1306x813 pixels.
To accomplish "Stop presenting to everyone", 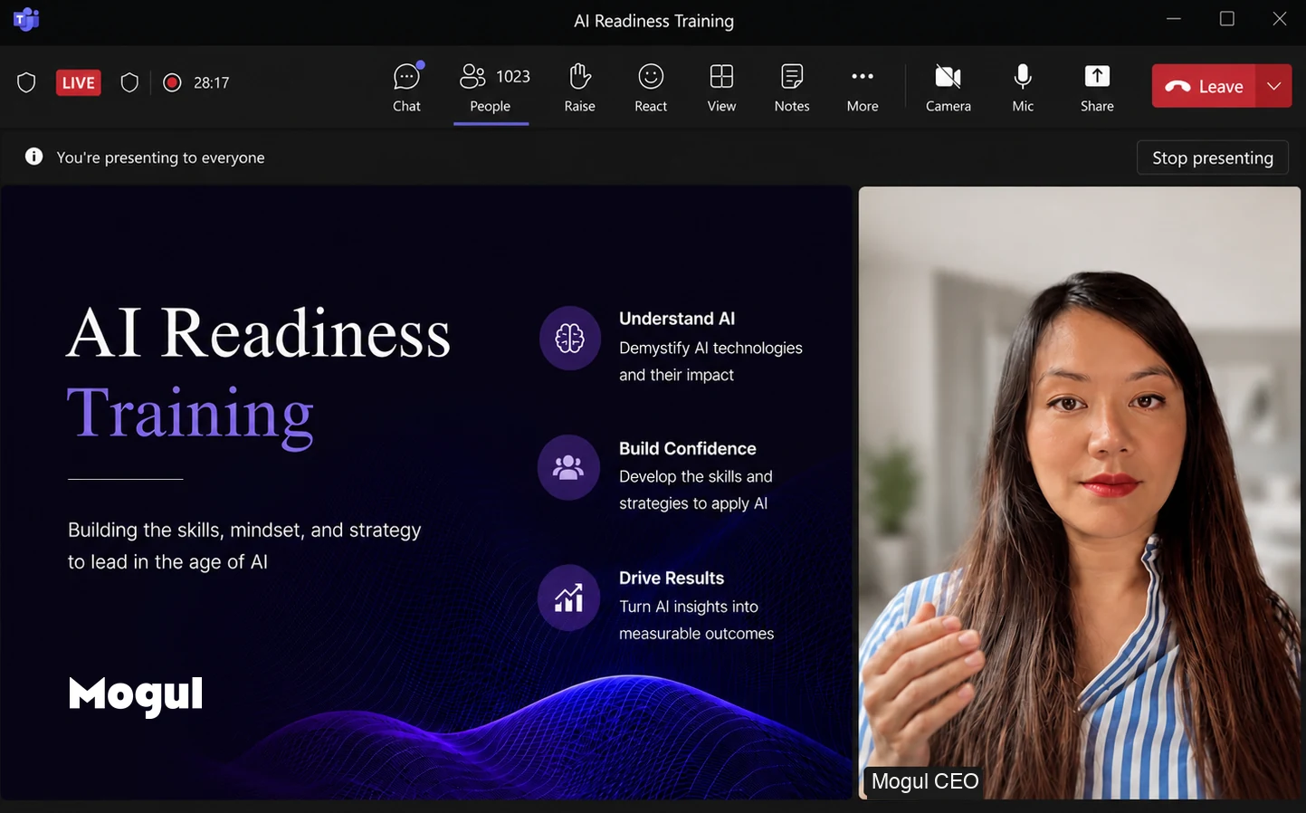I will tap(1213, 158).
